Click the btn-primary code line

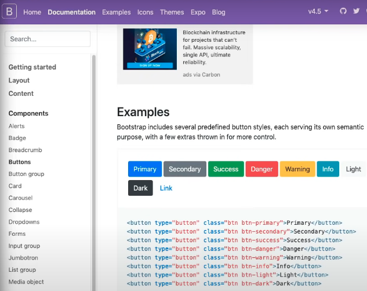pyautogui.click(x=235, y=223)
